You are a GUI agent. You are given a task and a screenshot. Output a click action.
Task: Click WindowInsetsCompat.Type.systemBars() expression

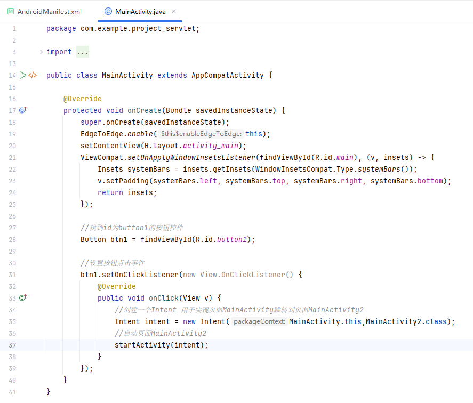pos(334,169)
